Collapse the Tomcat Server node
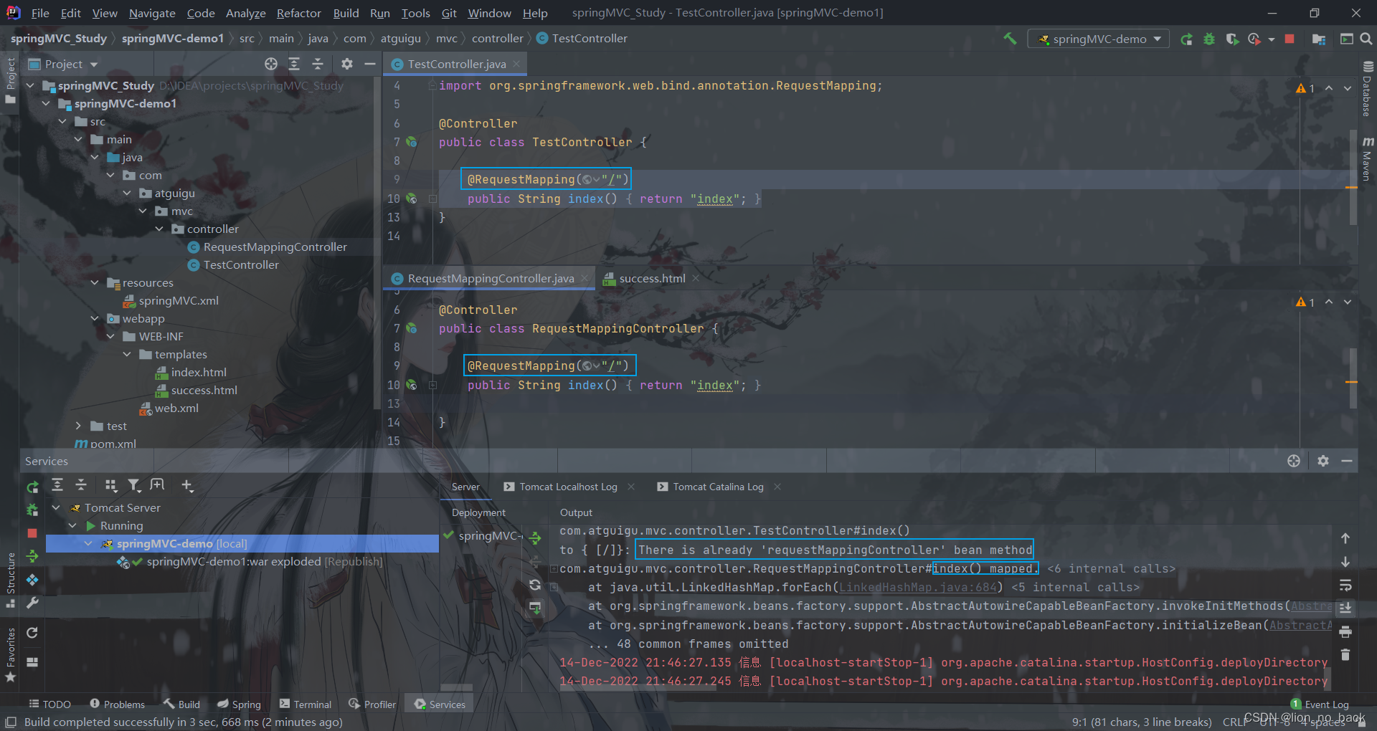 [56, 507]
